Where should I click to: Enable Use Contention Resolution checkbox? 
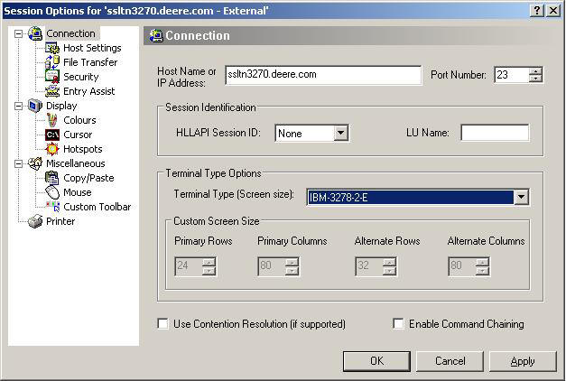[x=162, y=324]
